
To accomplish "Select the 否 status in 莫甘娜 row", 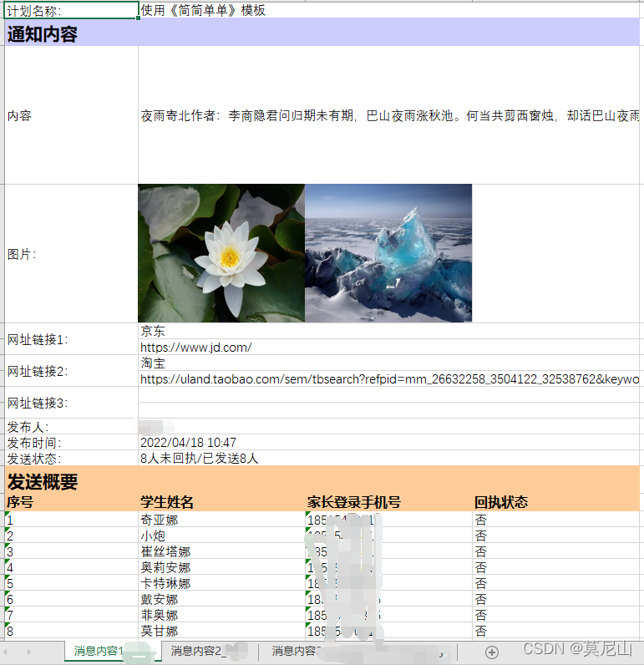I will coord(556,631).
